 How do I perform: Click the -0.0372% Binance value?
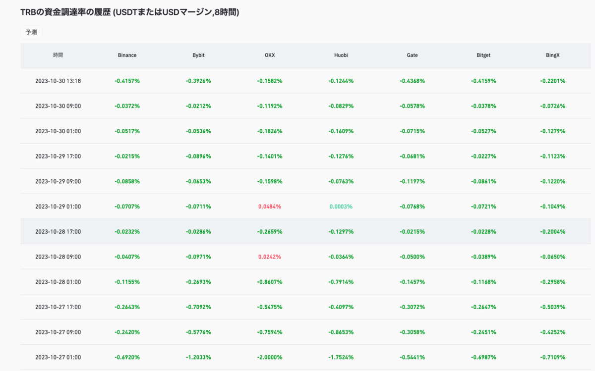click(x=127, y=106)
